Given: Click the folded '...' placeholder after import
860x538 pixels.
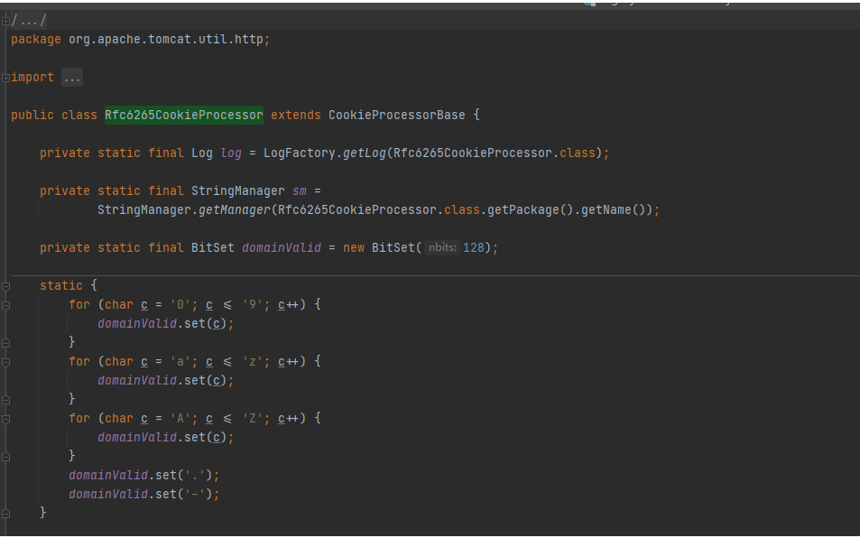Looking at the screenshot, I should tap(72, 78).
